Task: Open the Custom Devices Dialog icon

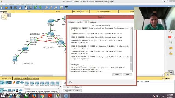Action: pyautogui.click(x=66, y=8)
